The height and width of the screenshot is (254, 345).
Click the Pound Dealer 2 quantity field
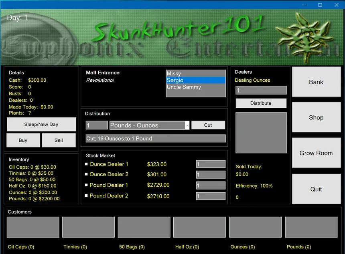tap(211, 196)
